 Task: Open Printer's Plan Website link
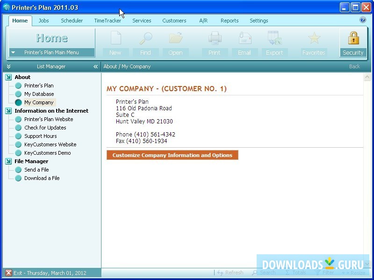point(49,119)
